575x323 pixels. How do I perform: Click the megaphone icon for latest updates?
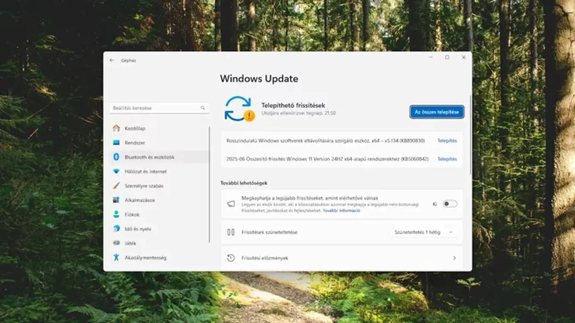[x=231, y=204]
